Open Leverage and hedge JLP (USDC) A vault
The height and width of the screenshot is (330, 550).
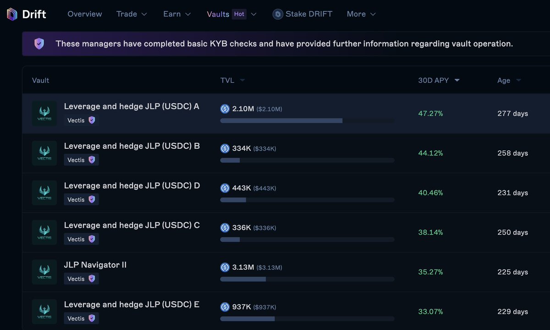click(132, 107)
